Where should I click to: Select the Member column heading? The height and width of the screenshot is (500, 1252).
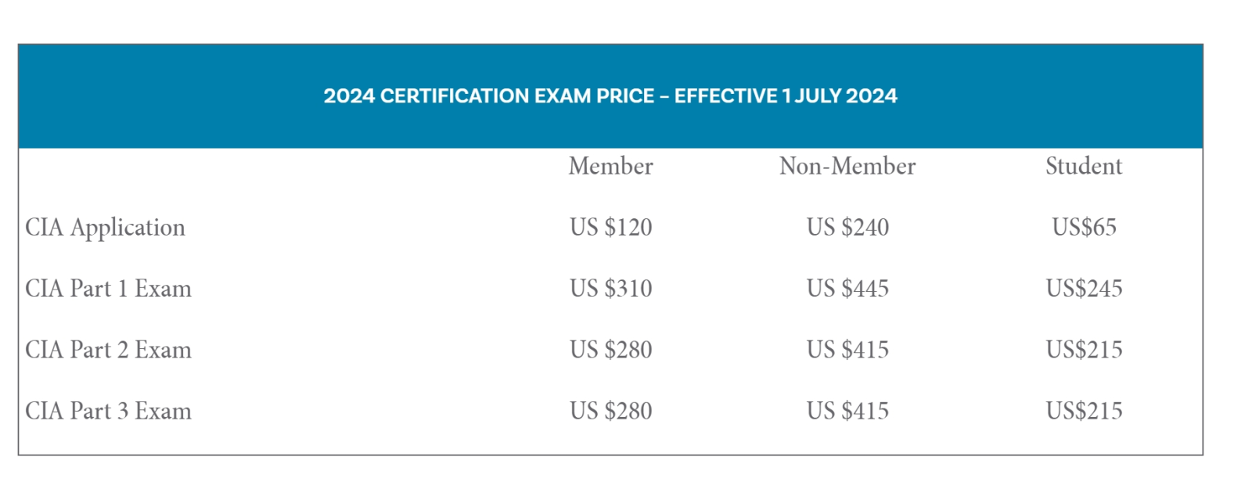[x=610, y=166]
